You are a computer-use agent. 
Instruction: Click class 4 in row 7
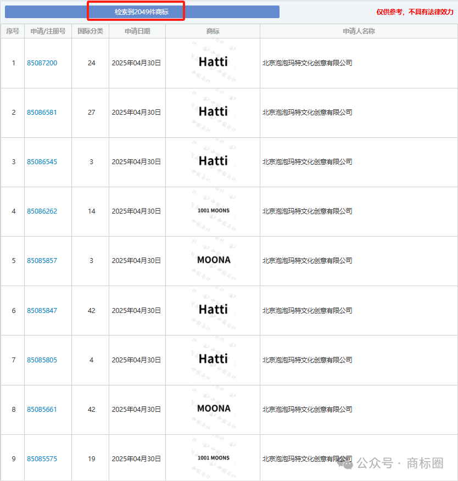click(91, 360)
